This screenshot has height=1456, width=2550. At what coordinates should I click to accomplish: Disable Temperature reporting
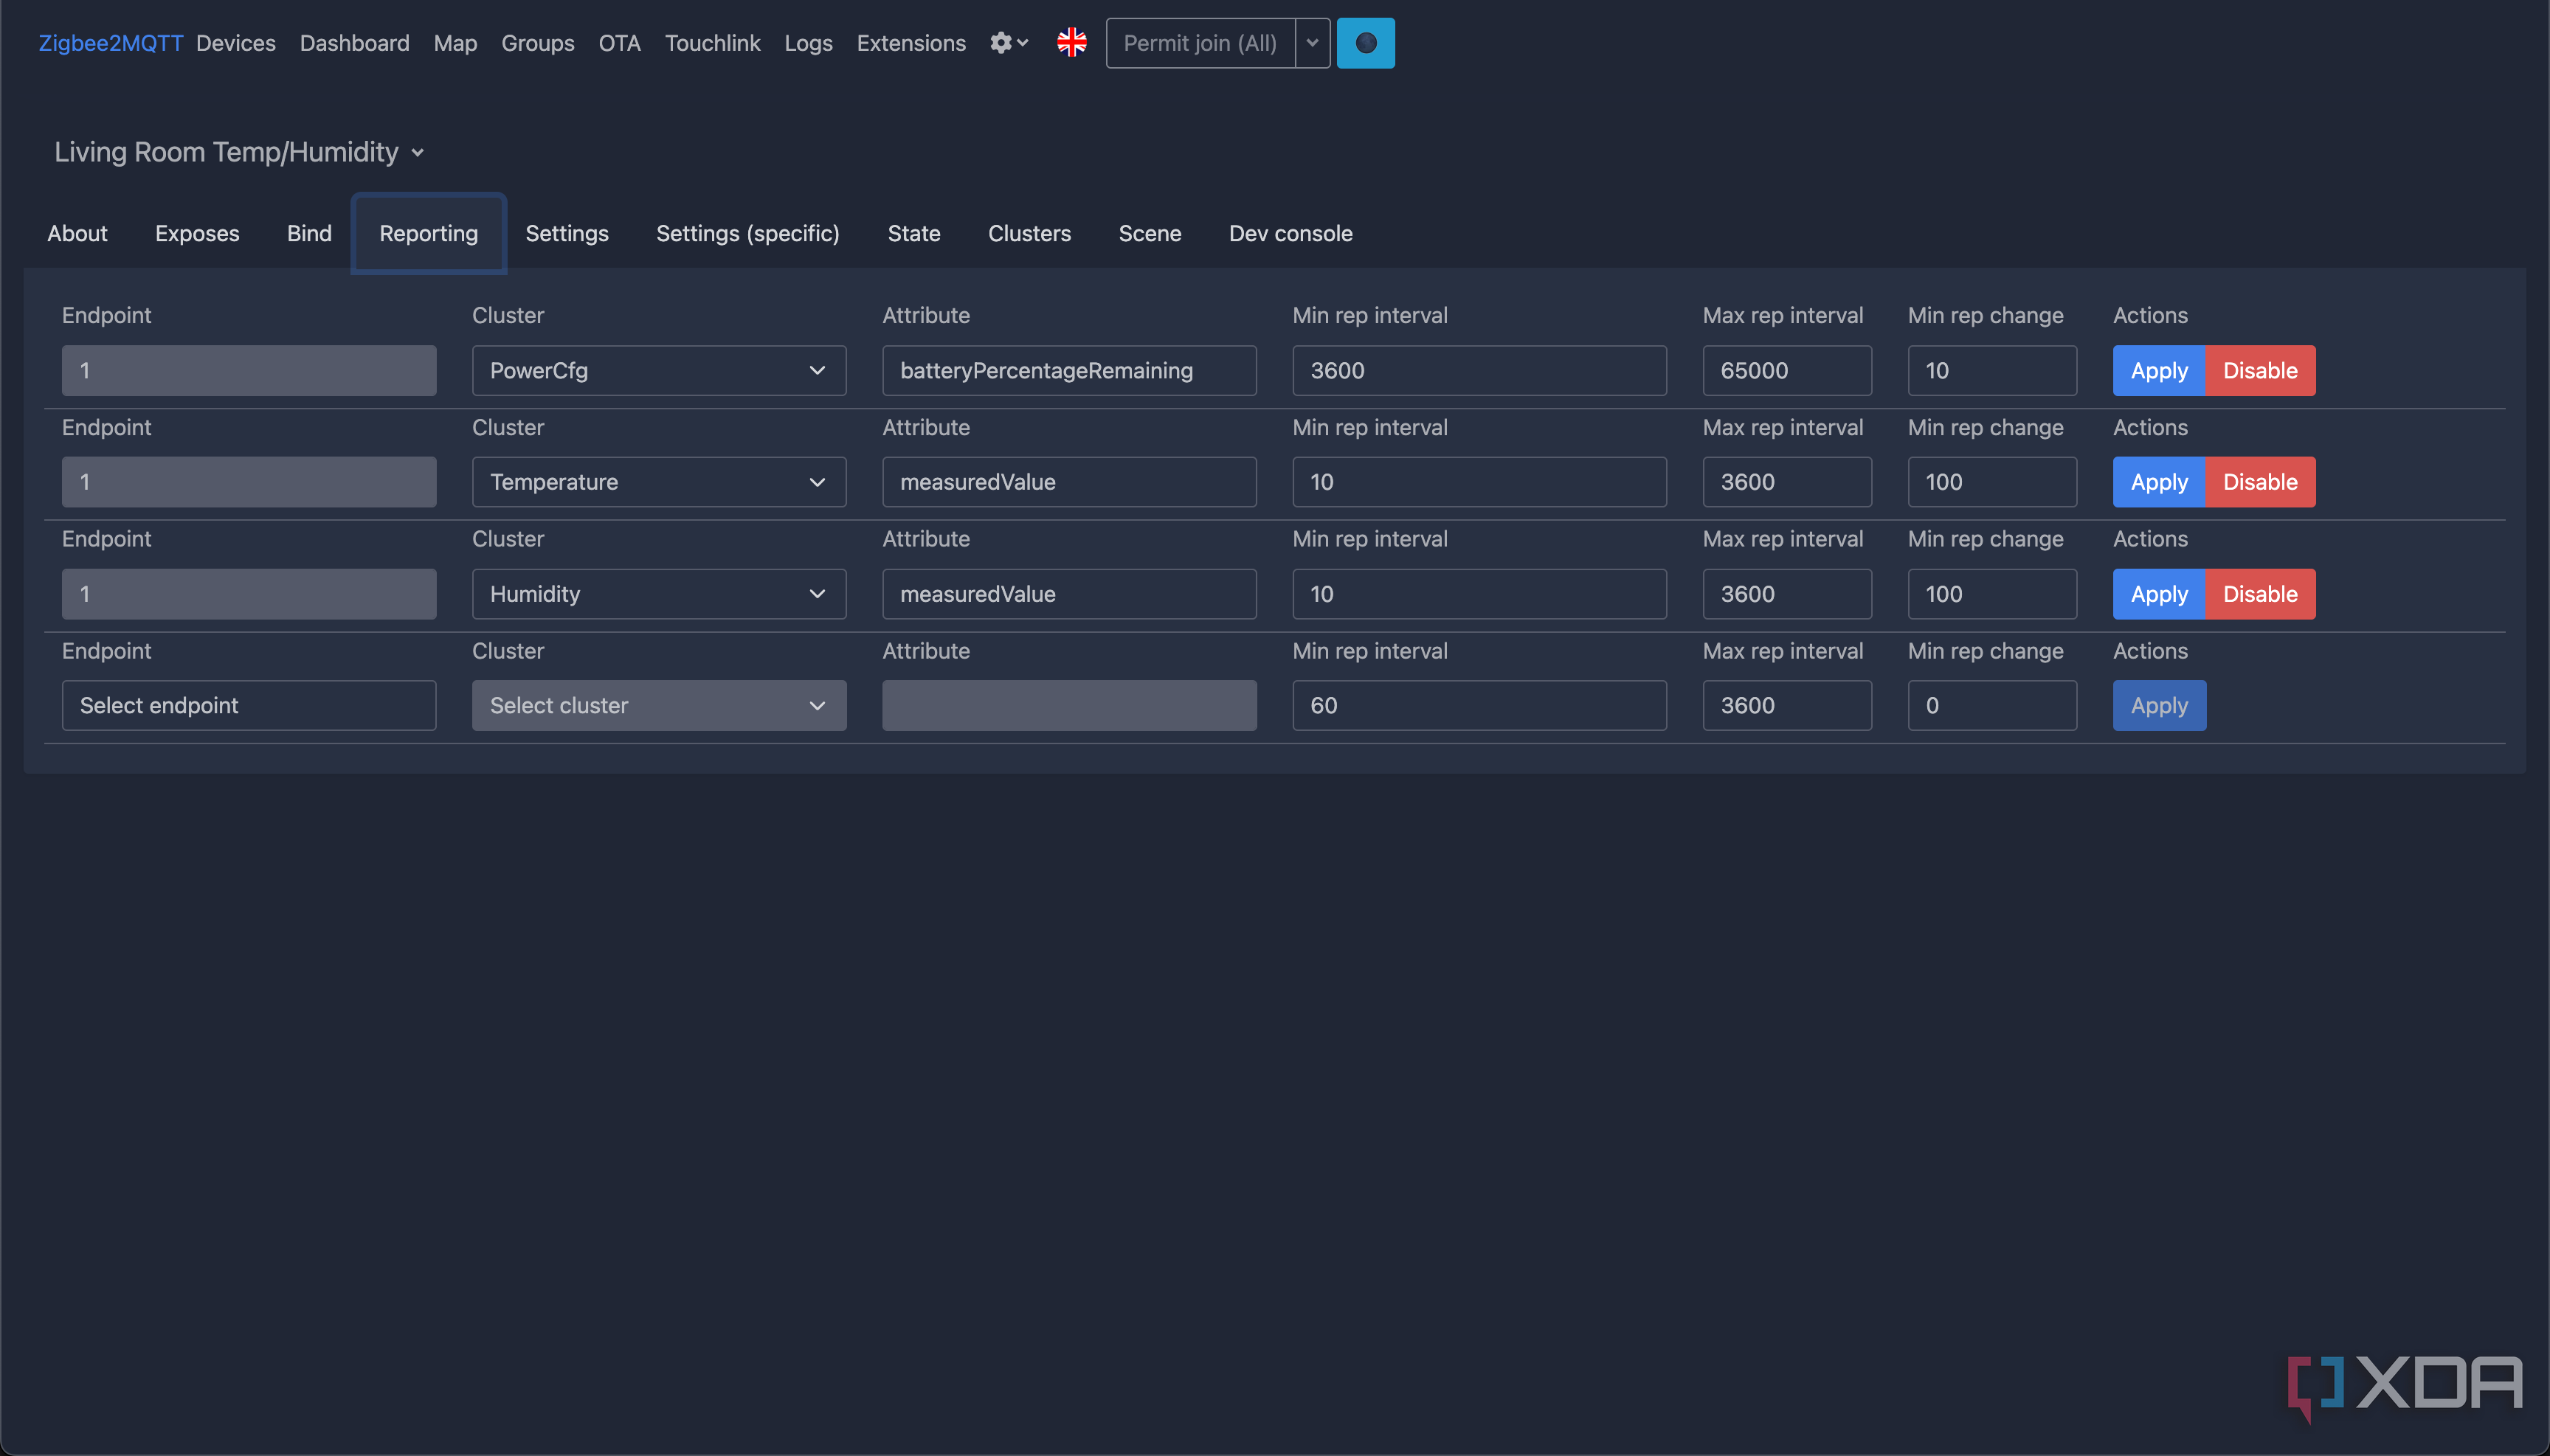pos(2260,482)
